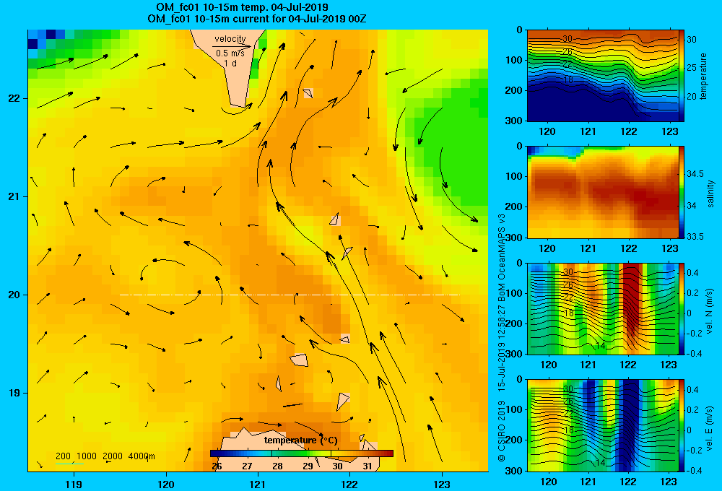The height and width of the screenshot is (491, 722).
Task: Click depth label 300 on salinity section axis
Action: point(514,238)
